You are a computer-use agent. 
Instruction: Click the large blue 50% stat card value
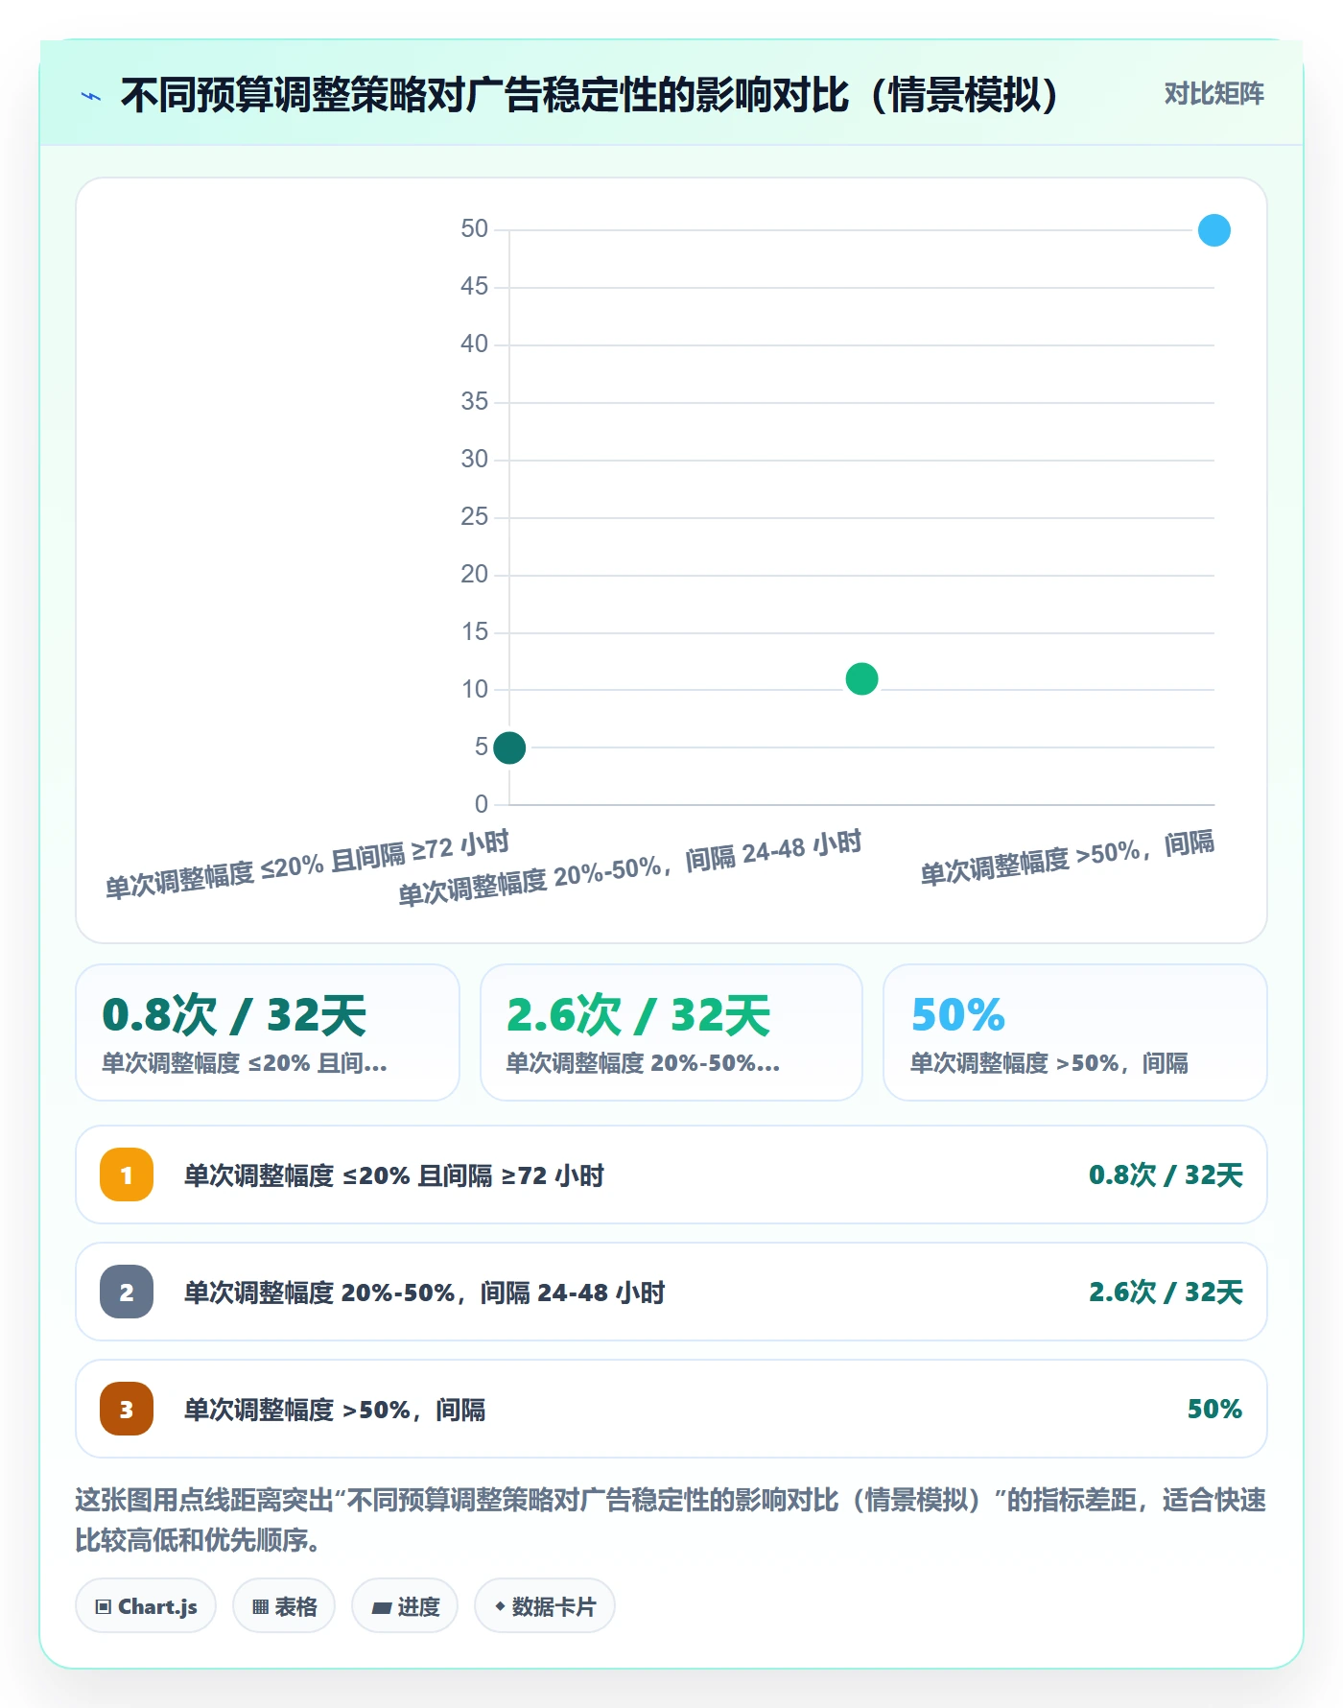pos(957,1015)
